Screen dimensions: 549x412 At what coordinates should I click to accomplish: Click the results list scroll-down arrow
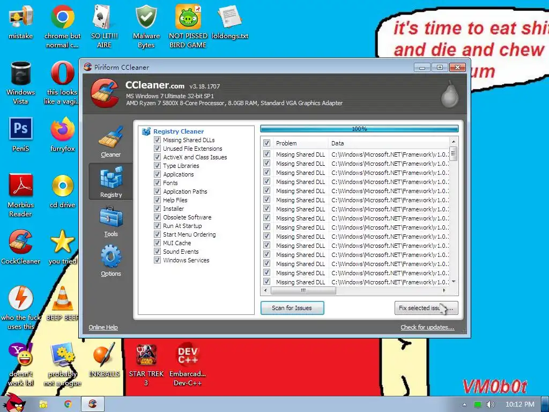tap(454, 282)
